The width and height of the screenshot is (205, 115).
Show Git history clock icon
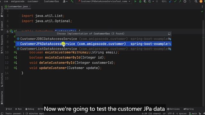(185, 1)
